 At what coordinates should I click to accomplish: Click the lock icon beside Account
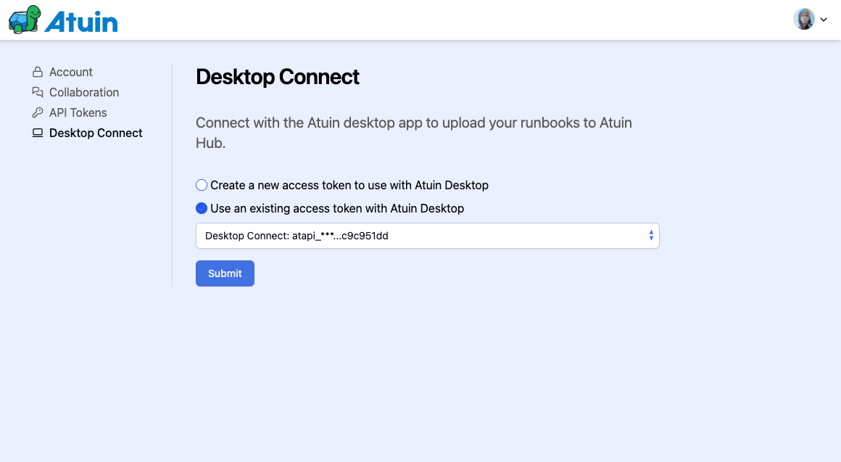coord(38,72)
